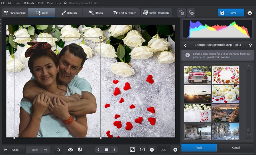
Task: Click the fit to screen icon
Action: 132,150
